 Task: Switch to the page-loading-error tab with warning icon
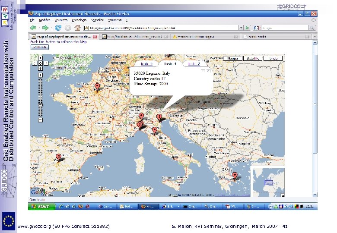point(205,37)
